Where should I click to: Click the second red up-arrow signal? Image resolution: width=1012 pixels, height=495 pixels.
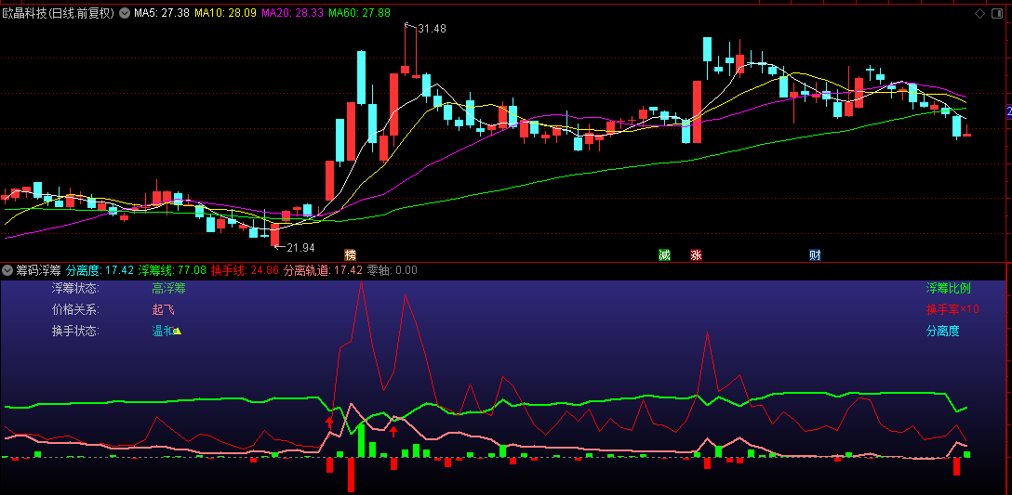(393, 431)
